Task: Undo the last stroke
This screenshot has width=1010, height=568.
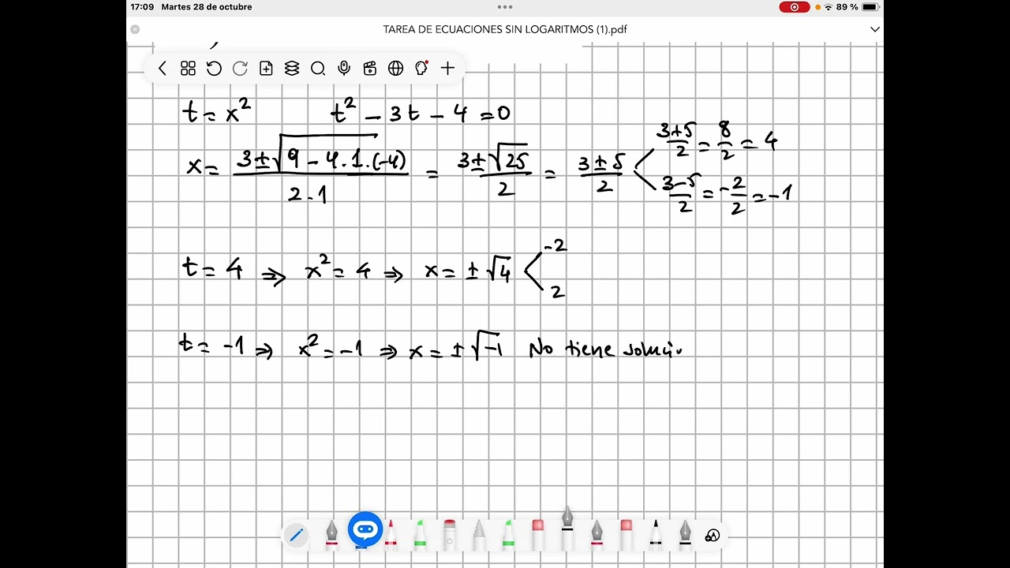Action: pos(214,69)
